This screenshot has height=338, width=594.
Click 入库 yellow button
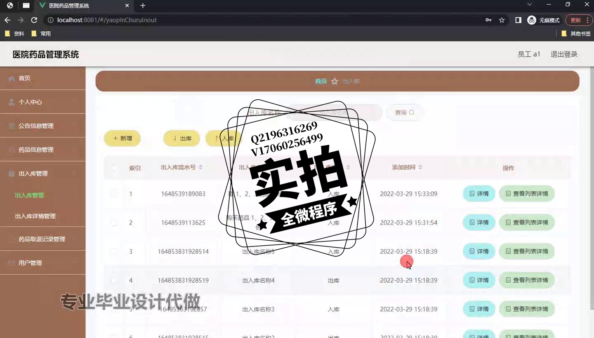[223, 138]
